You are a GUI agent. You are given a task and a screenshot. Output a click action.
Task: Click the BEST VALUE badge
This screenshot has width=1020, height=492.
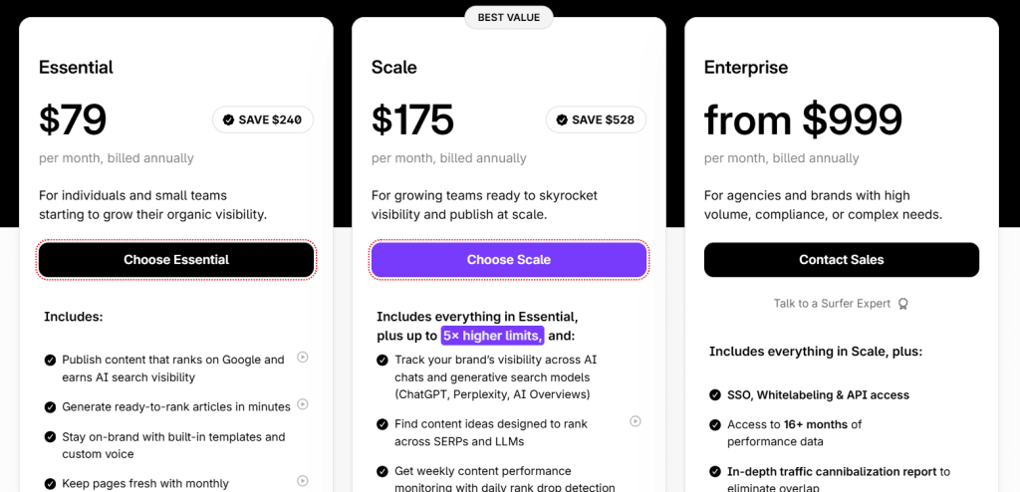point(508,16)
